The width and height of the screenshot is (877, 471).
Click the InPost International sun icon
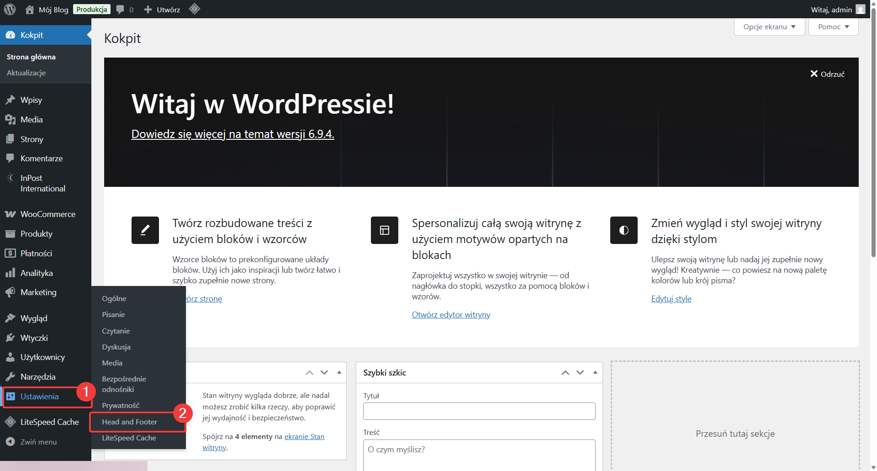point(10,178)
